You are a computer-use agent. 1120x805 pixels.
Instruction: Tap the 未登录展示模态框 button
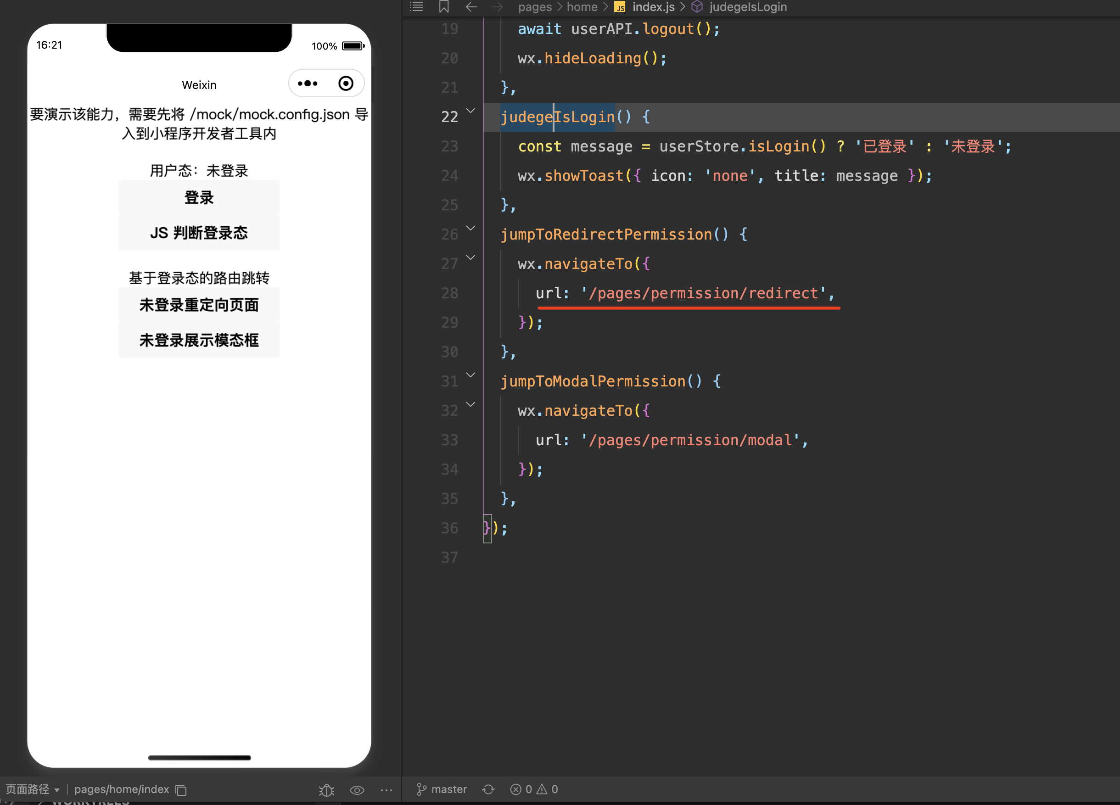(x=199, y=340)
